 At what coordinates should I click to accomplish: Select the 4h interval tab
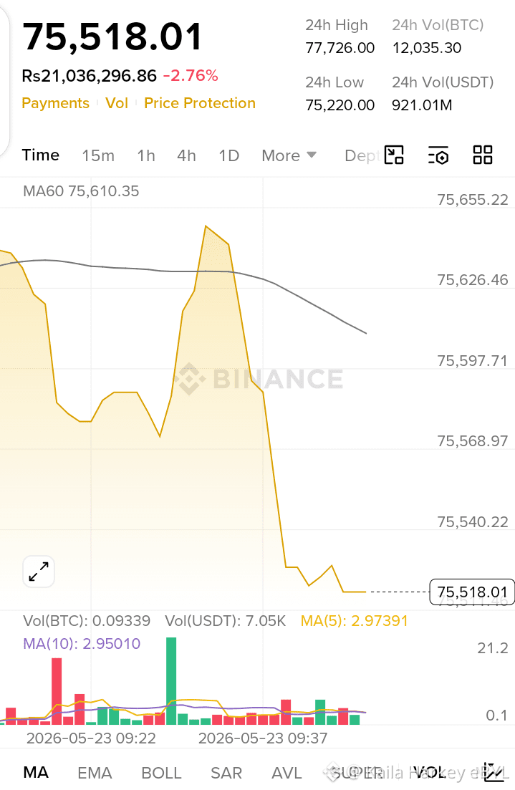(186, 155)
